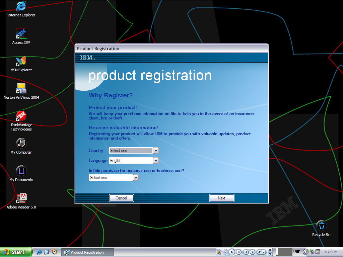Open the Internet Explorer desktop icon
Viewport: 343px width, 257px height.
(x=21, y=6)
